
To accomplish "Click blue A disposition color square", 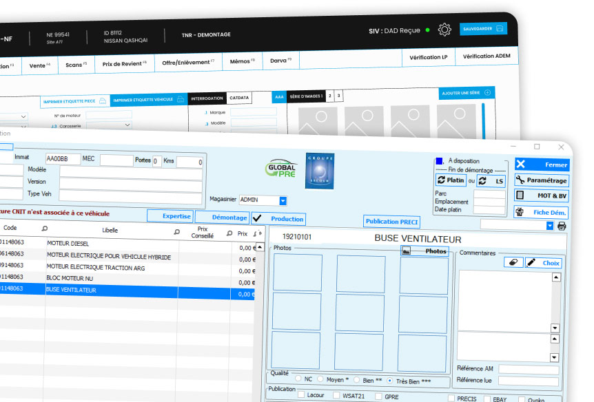I will pyautogui.click(x=439, y=161).
